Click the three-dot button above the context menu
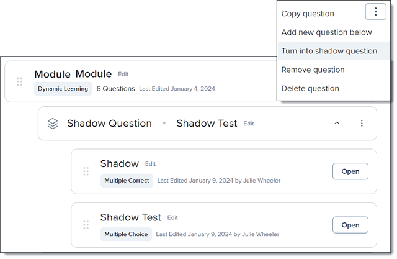Image resolution: width=397 pixels, height=259 pixels. (x=375, y=12)
